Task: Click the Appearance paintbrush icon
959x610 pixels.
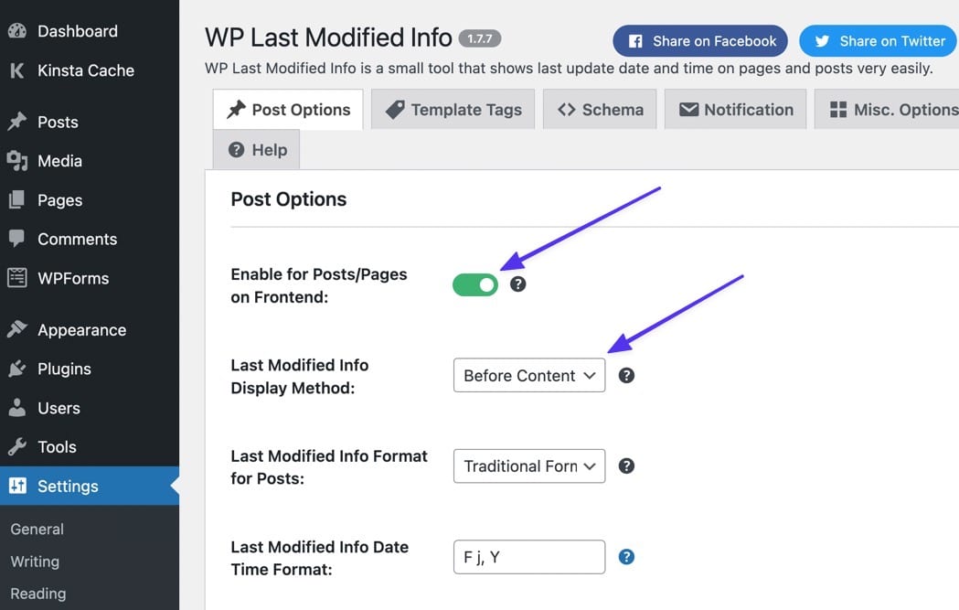Action: (16, 329)
